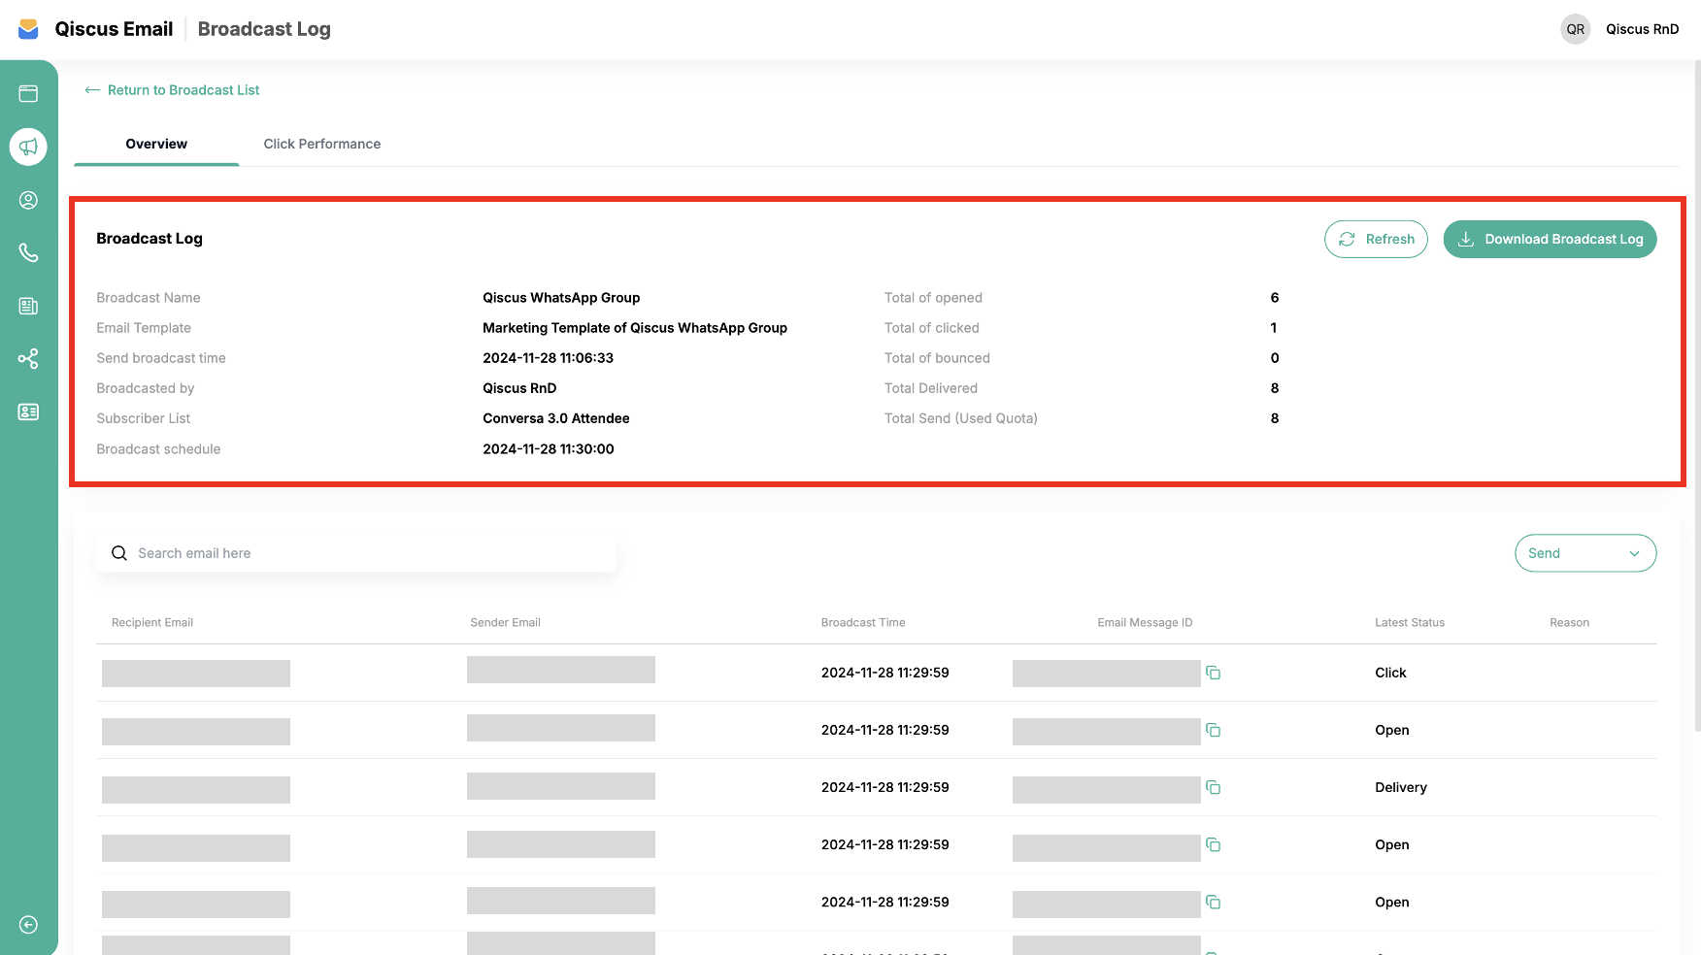Select the megaphone broadcast sidebar icon
1701x955 pixels.
[28, 147]
